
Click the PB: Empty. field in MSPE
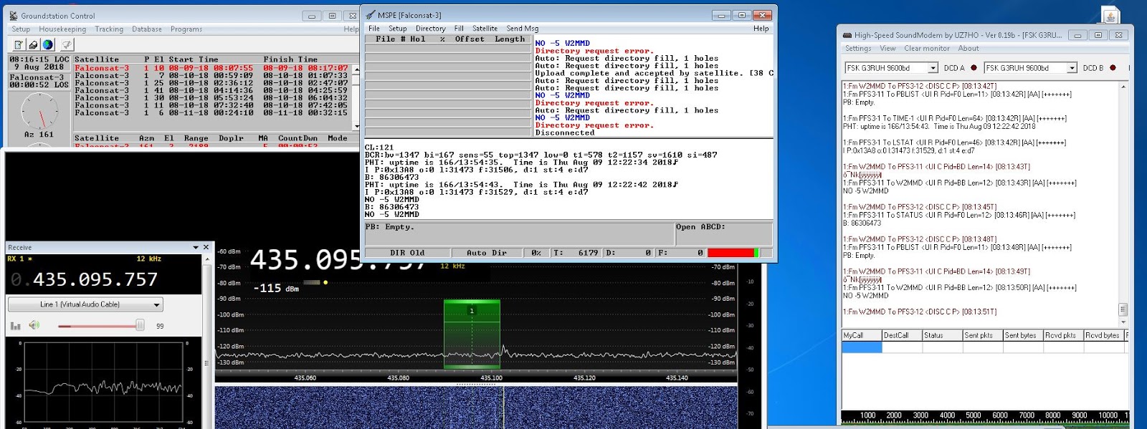518,233
